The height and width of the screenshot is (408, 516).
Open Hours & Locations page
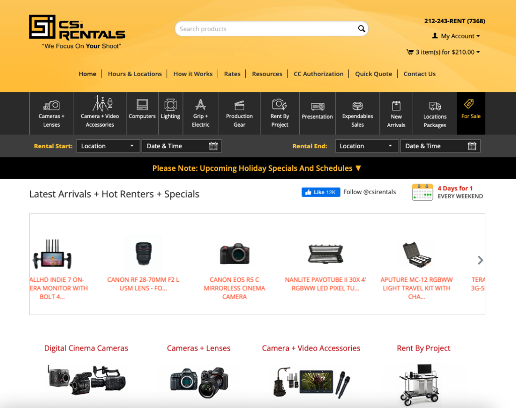pyautogui.click(x=135, y=74)
